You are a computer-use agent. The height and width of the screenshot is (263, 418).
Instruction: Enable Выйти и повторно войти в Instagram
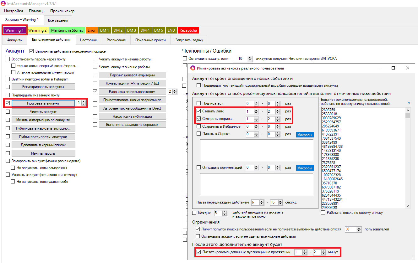8,79
